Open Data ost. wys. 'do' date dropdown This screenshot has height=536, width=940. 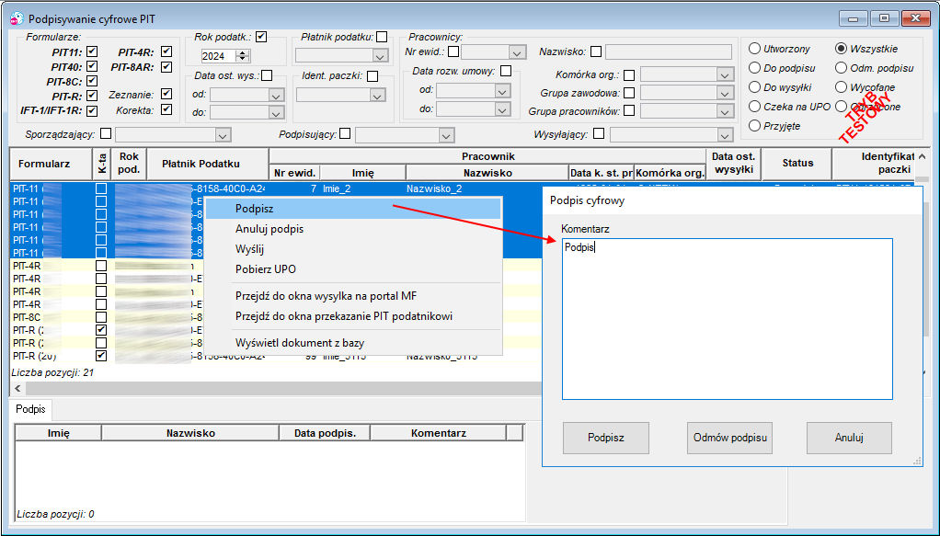(x=276, y=113)
